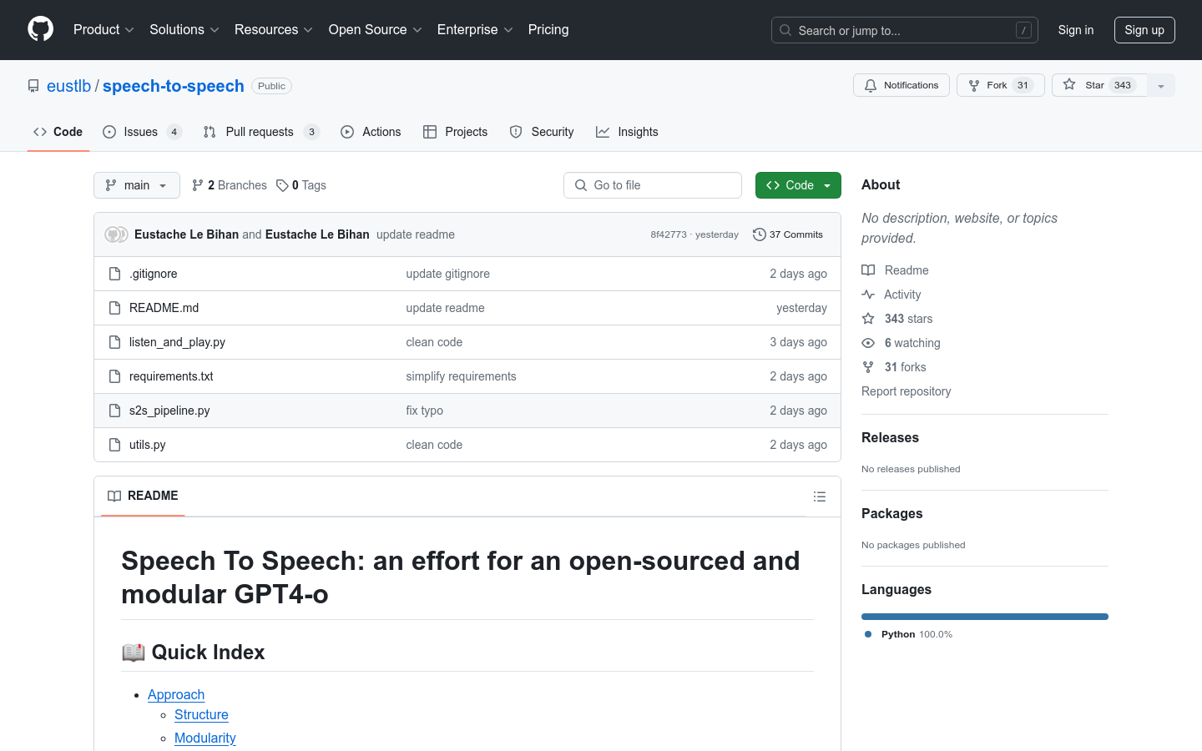Open the README.md file
Screen dimensions: 1202x751
pos(164,308)
